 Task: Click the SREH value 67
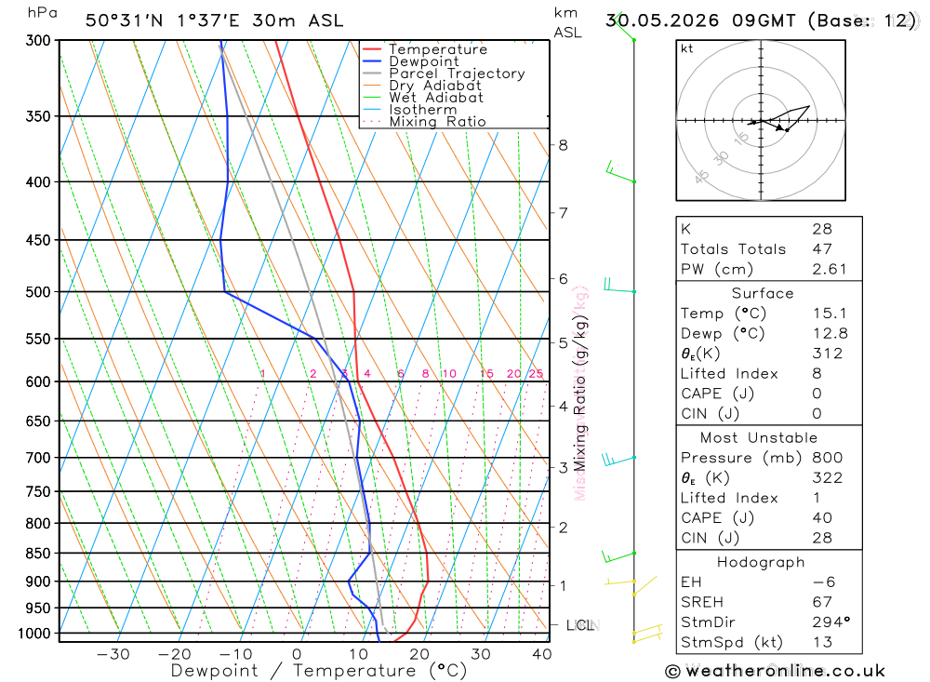coord(822,603)
